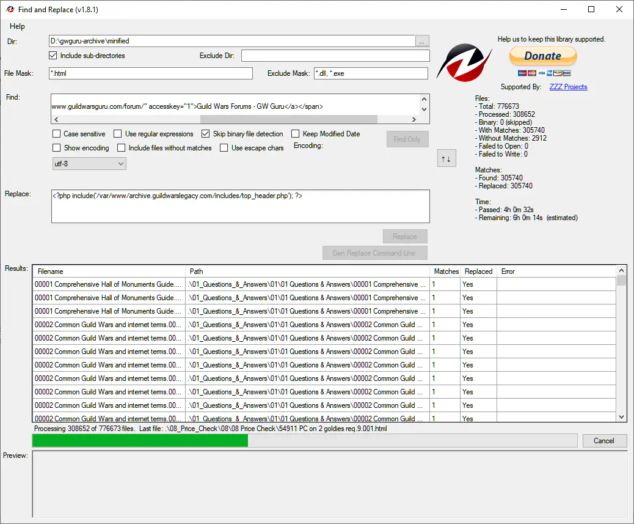Click the Matches column header
This screenshot has width=634, height=524.
point(446,271)
